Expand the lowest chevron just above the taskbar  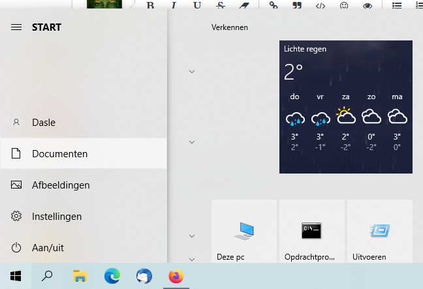[192, 260]
